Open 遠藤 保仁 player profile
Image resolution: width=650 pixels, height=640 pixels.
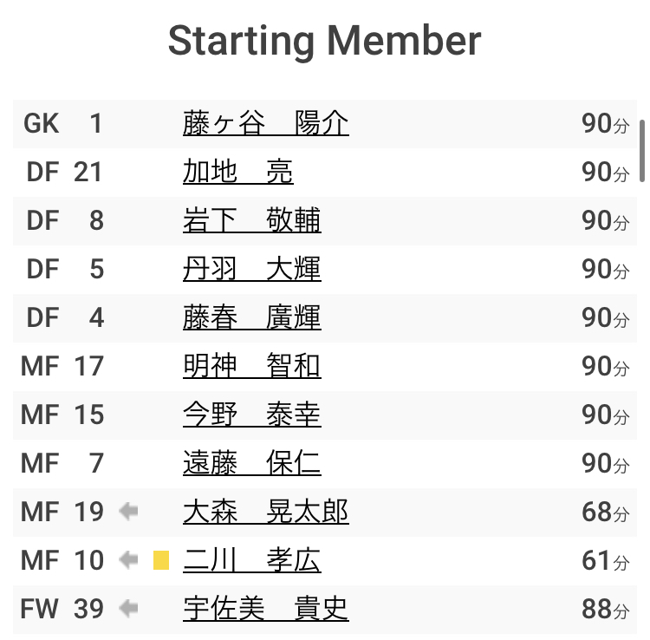click(252, 463)
